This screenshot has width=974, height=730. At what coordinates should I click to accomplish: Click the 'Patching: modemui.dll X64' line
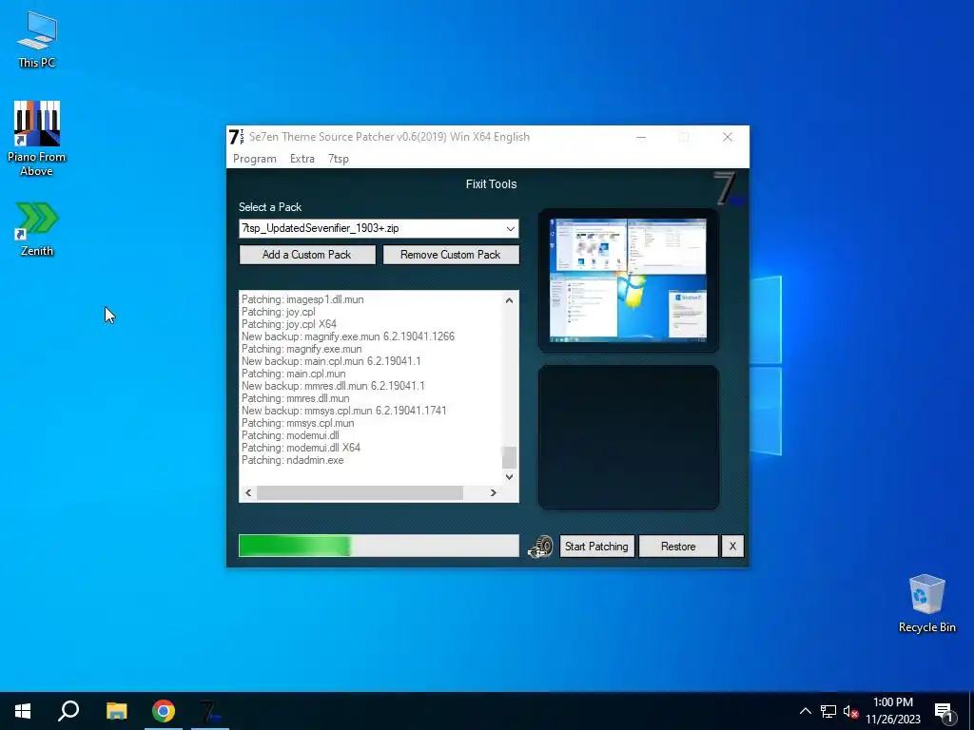301,448
